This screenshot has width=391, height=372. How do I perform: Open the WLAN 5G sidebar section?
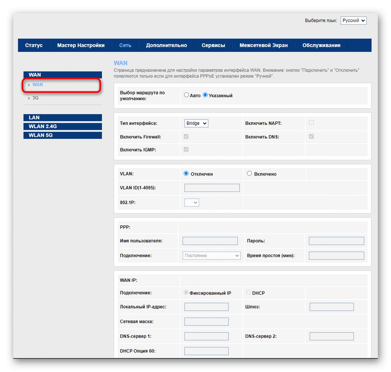63,135
